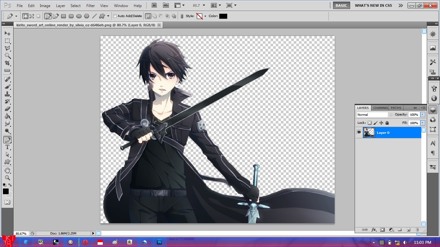Open the Filter menu
Screen dimensions: 440x247
(x=91, y=6)
